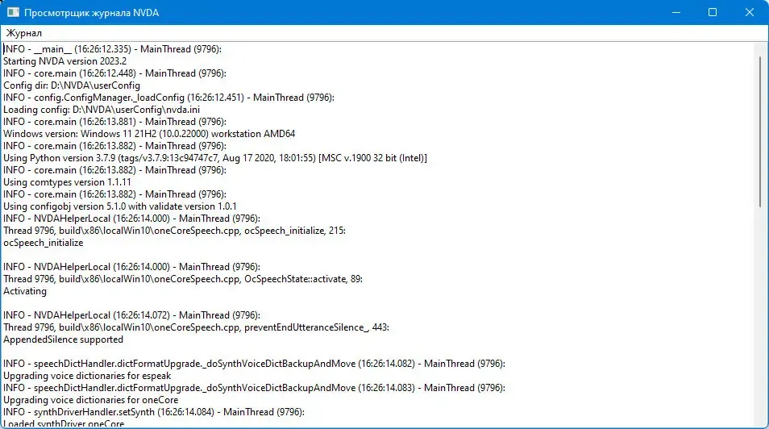Click the 'Using Python version 3.7.9' line
This screenshot has width=769, height=429.
point(214,158)
